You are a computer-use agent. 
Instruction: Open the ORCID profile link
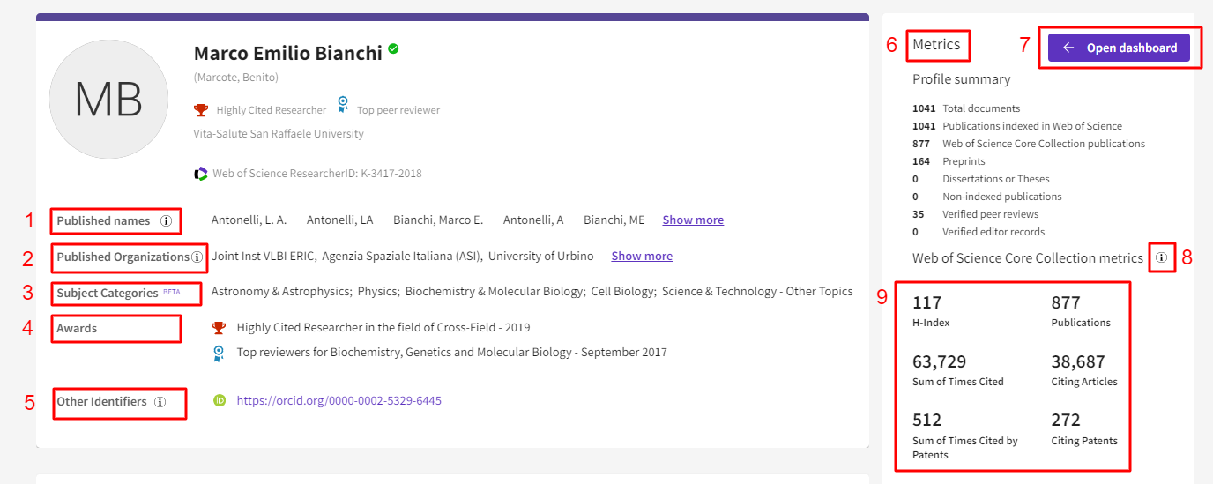339,400
